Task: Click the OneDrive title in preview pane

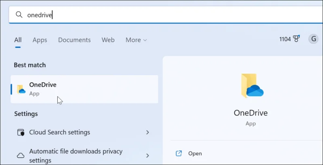Action: point(250,113)
